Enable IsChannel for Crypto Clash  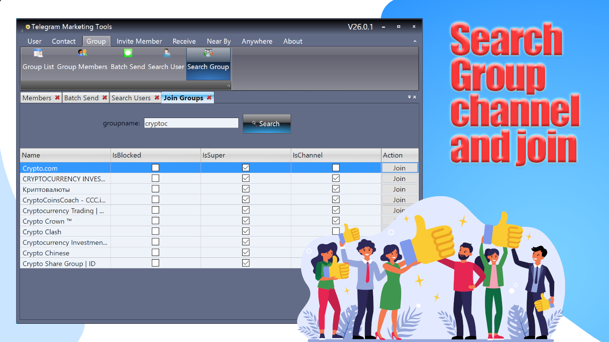335,231
